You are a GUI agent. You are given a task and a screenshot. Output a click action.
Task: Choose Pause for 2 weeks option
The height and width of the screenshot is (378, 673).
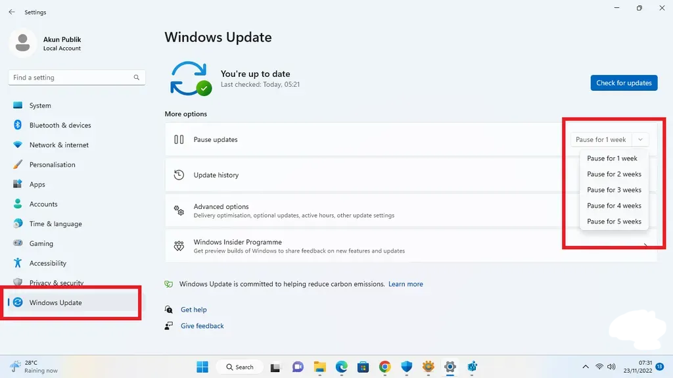click(x=614, y=174)
